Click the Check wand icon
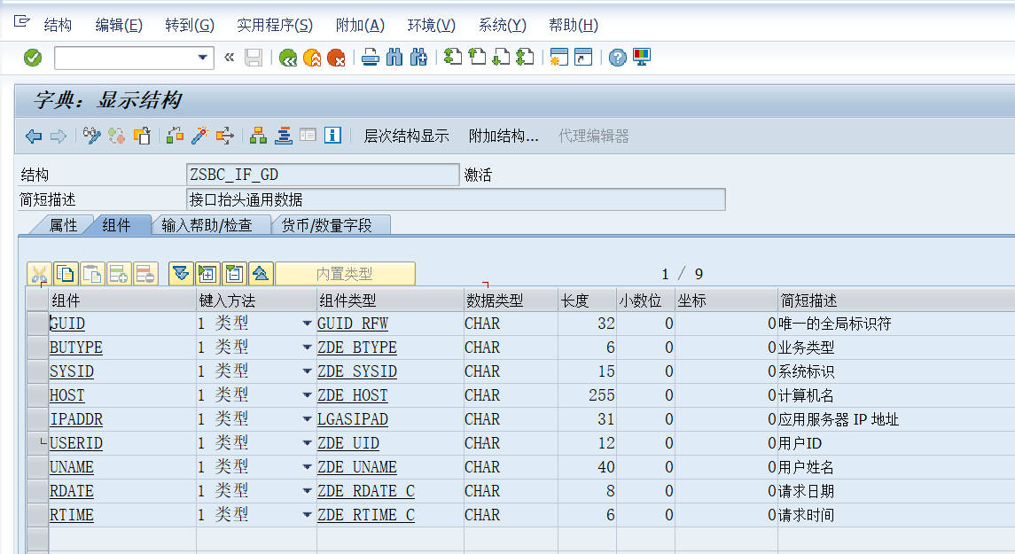 coord(200,136)
